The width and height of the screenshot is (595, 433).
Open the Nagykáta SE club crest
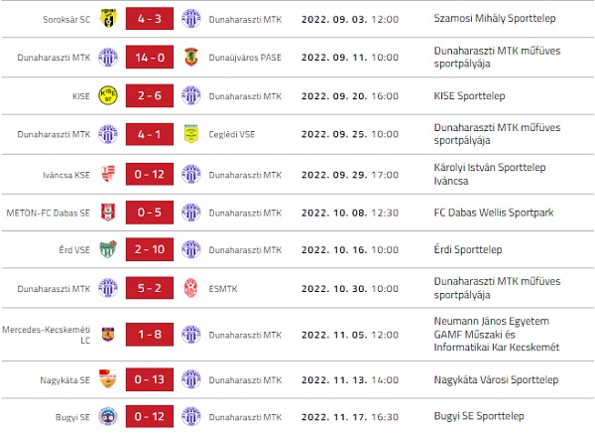click(x=107, y=379)
